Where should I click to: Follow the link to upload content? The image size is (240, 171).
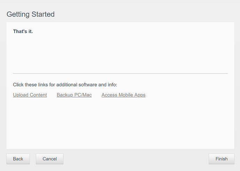30,95
